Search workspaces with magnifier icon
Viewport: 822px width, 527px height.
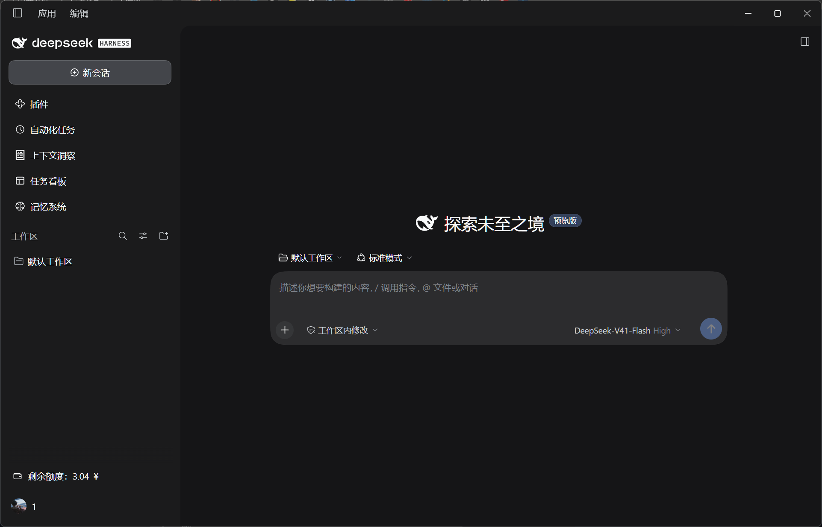[x=123, y=236]
